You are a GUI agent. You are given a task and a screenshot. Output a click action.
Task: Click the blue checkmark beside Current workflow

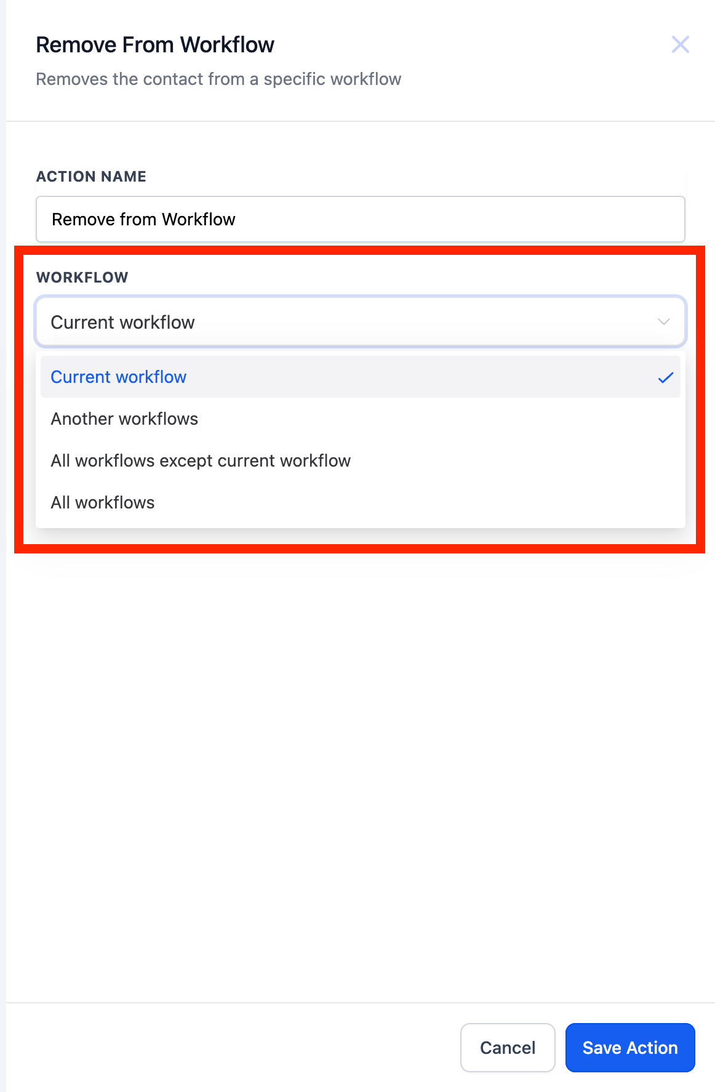[666, 377]
